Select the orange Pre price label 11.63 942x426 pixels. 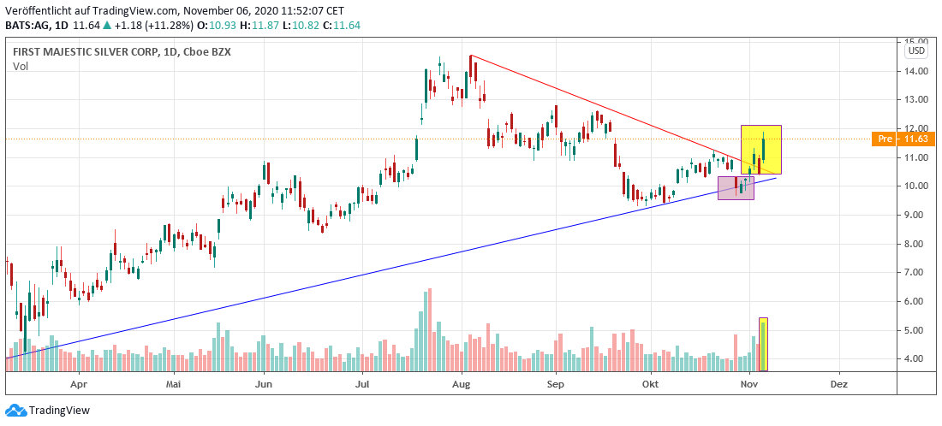pyautogui.click(x=904, y=139)
